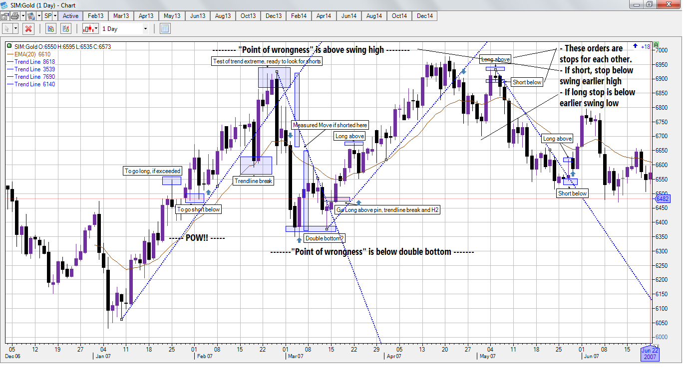Click the 'Trendline break' annotation label
The image size is (687, 379).
click(254, 181)
